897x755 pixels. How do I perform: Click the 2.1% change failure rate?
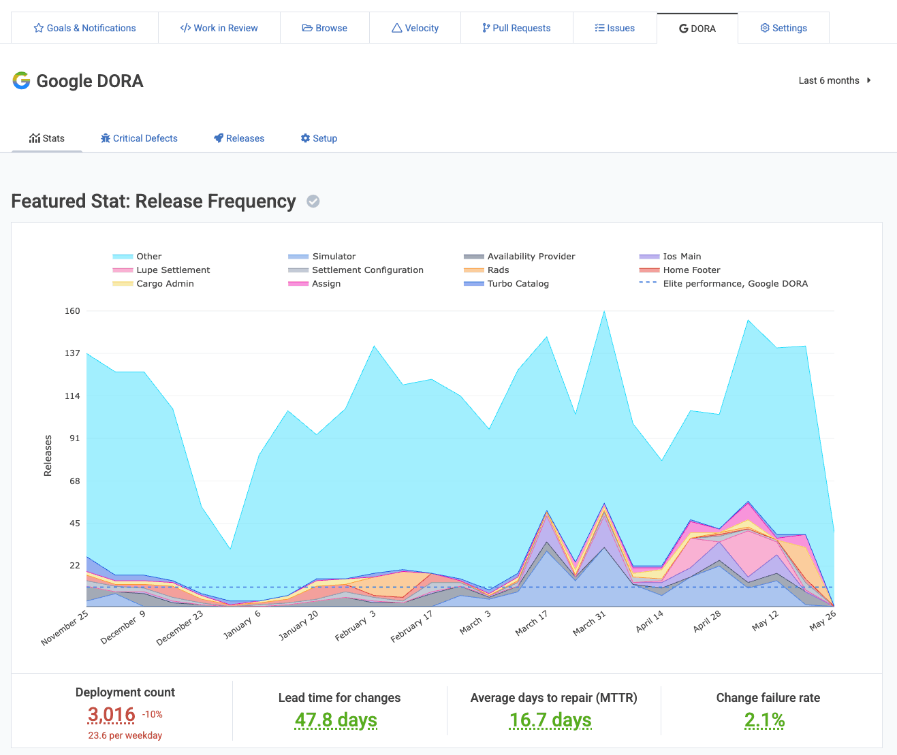point(764,720)
